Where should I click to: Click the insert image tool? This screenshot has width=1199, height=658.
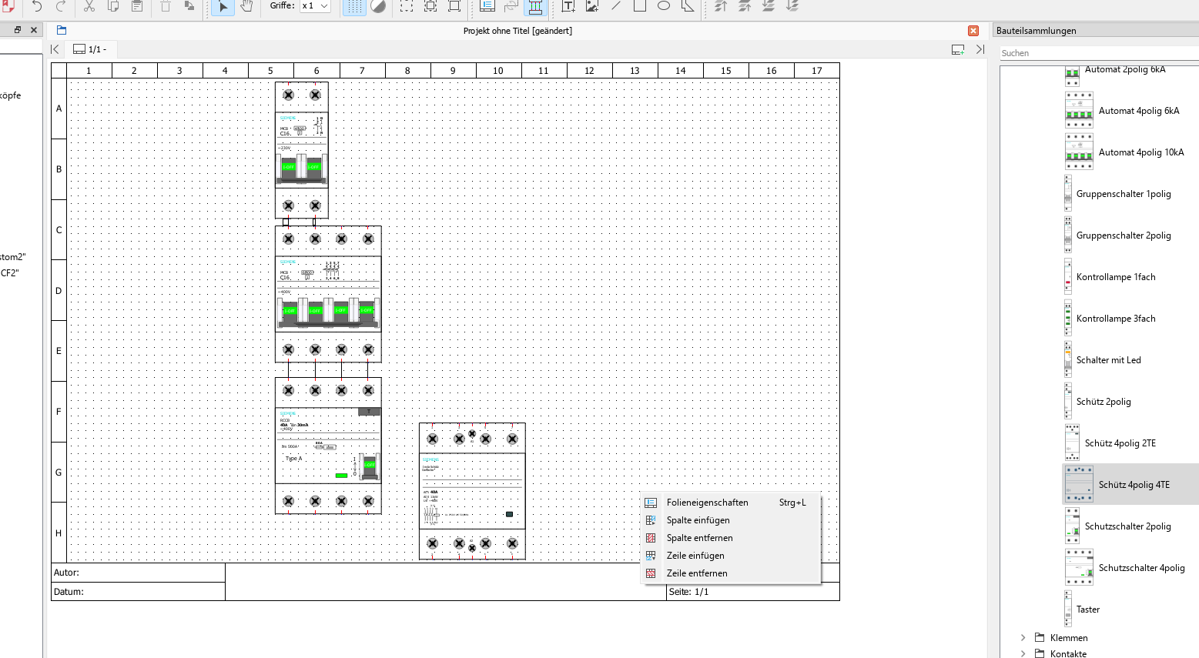[592, 7]
